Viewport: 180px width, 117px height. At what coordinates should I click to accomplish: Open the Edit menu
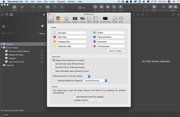click(x=33, y=1)
